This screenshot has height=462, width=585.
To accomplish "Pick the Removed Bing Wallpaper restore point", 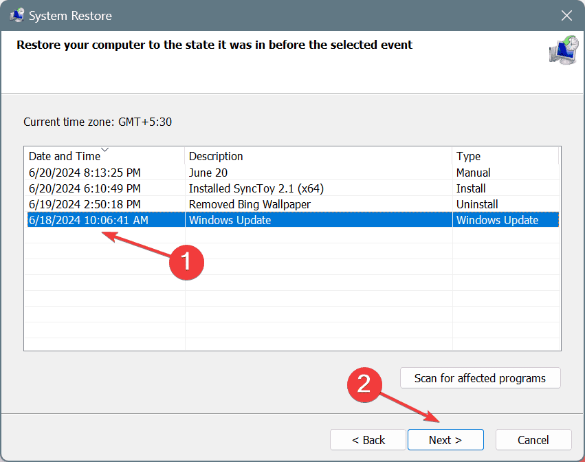I will 250,204.
